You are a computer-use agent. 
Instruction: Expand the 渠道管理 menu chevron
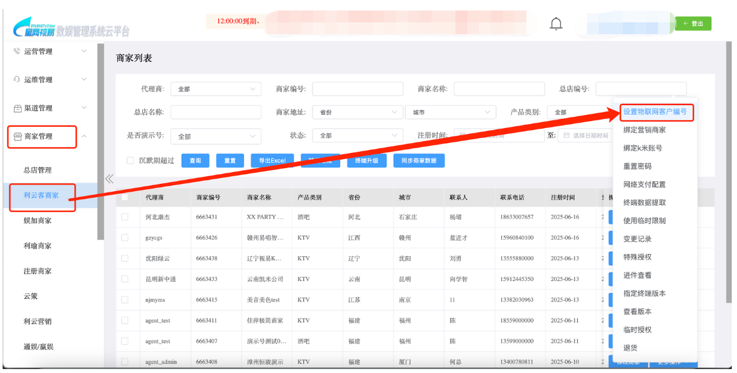(84, 108)
